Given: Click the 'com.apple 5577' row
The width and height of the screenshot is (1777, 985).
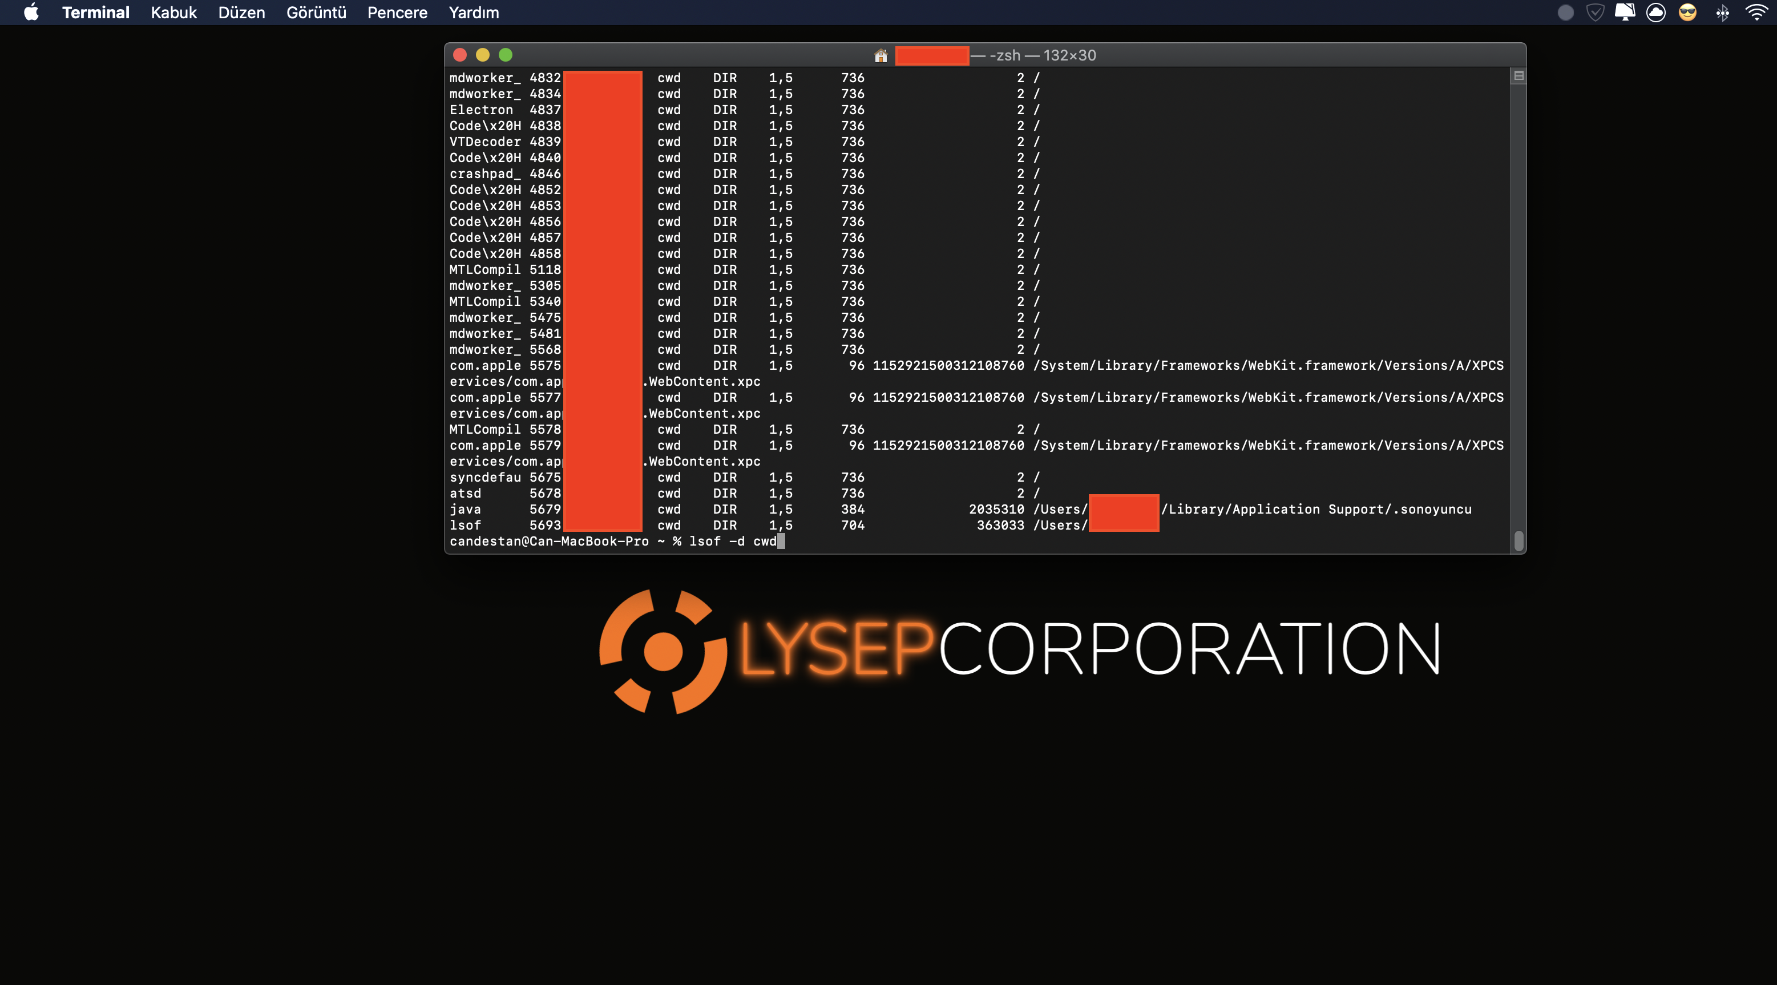Looking at the screenshot, I should (x=977, y=397).
